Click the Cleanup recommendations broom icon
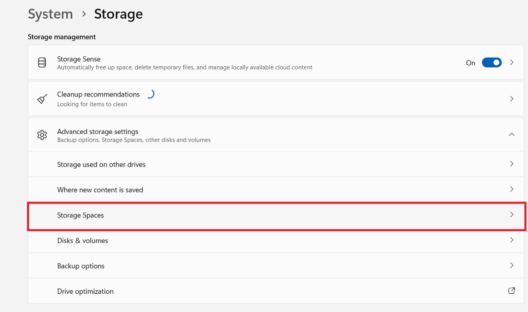Screen dimensions: 528x312 click(x=42, y=98)
